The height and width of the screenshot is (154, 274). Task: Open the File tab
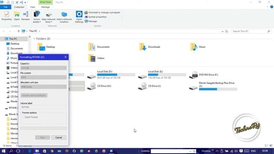click(x=6, y=7)
